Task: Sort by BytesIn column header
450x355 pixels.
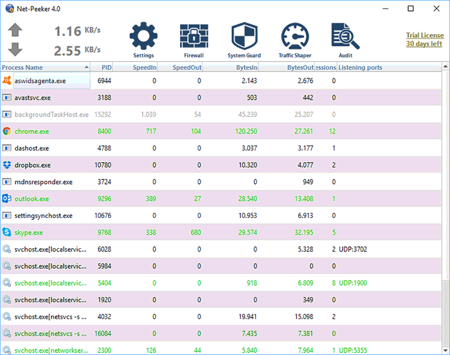Action: (231, 68)
